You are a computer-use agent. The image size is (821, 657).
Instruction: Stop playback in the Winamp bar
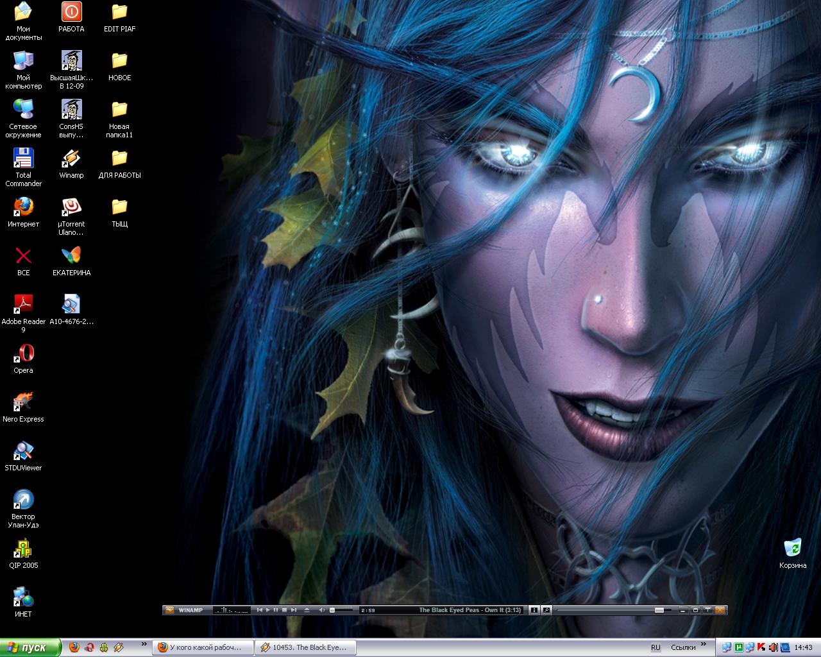click(x=284, y=610)
